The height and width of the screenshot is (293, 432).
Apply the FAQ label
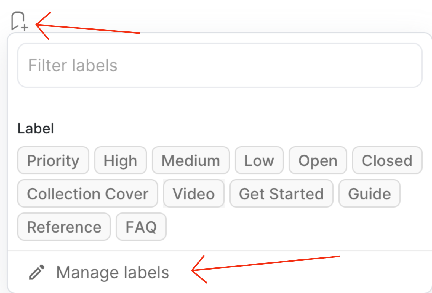tap(141, 227)
